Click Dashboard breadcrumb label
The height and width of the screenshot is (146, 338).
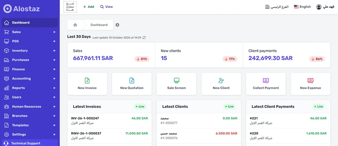99,25
